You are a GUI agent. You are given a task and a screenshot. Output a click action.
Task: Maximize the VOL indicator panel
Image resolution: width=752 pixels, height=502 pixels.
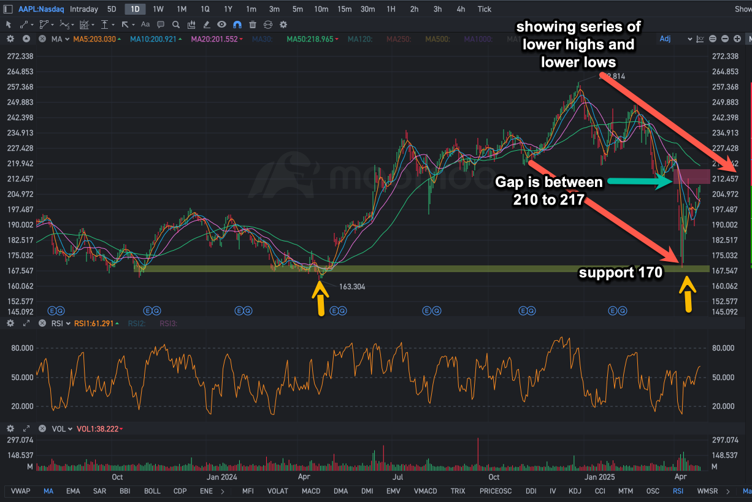click(x=26, y=429)
